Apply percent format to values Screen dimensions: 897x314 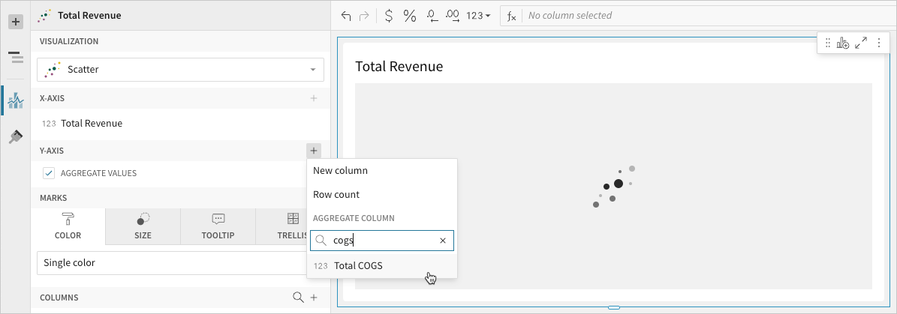tap(410, 16)
